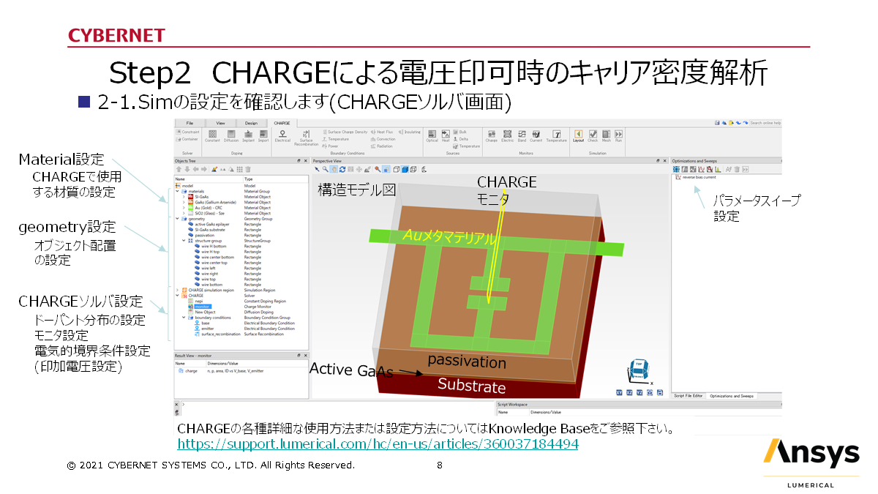Expand the Si-GaAs material node
Viewport: 878px width, 494px height.
(183, 197)
